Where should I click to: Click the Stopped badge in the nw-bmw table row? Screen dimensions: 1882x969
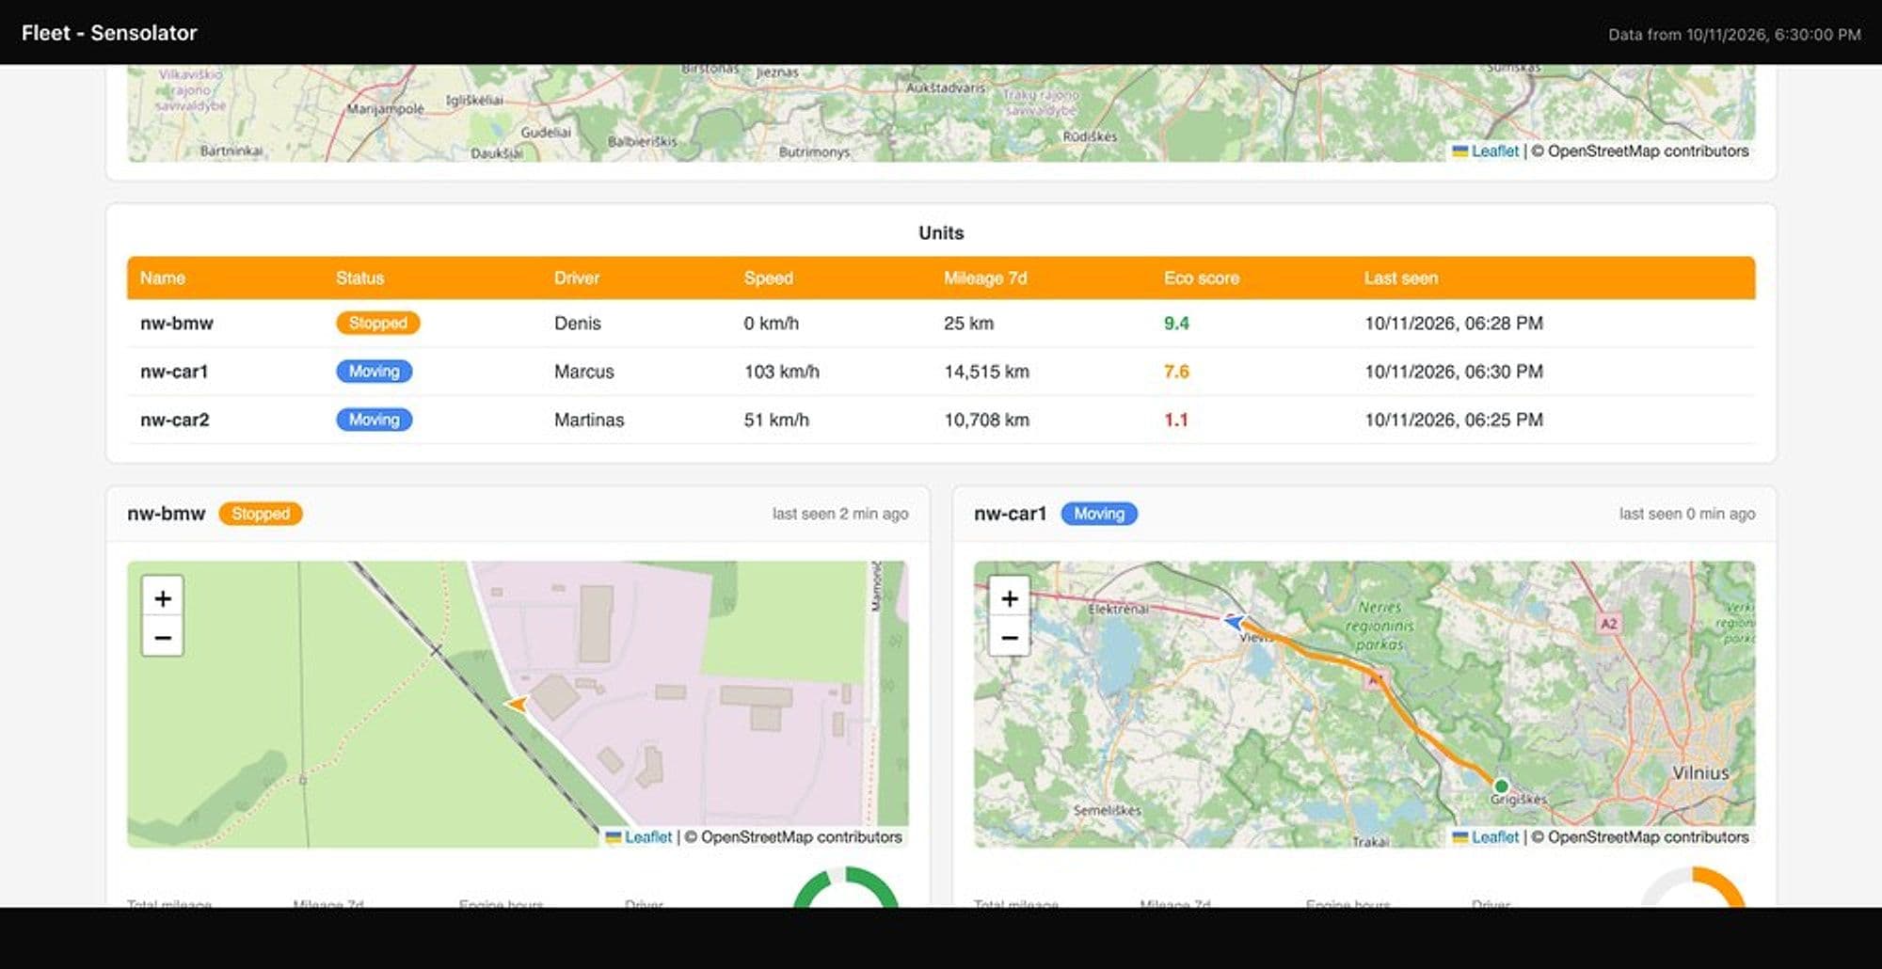377,324
